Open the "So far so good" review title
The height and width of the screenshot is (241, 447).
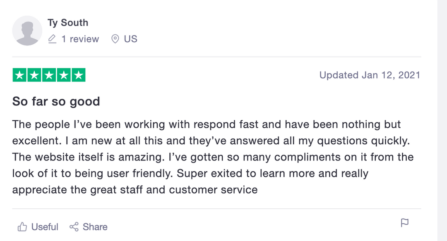56,101
